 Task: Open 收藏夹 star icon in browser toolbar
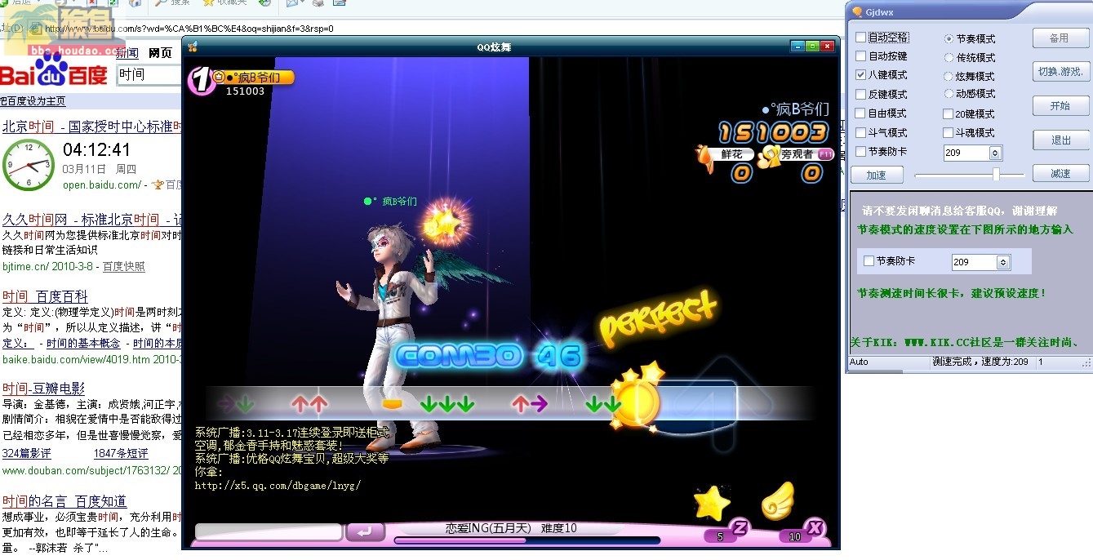[x=209, y=3]
